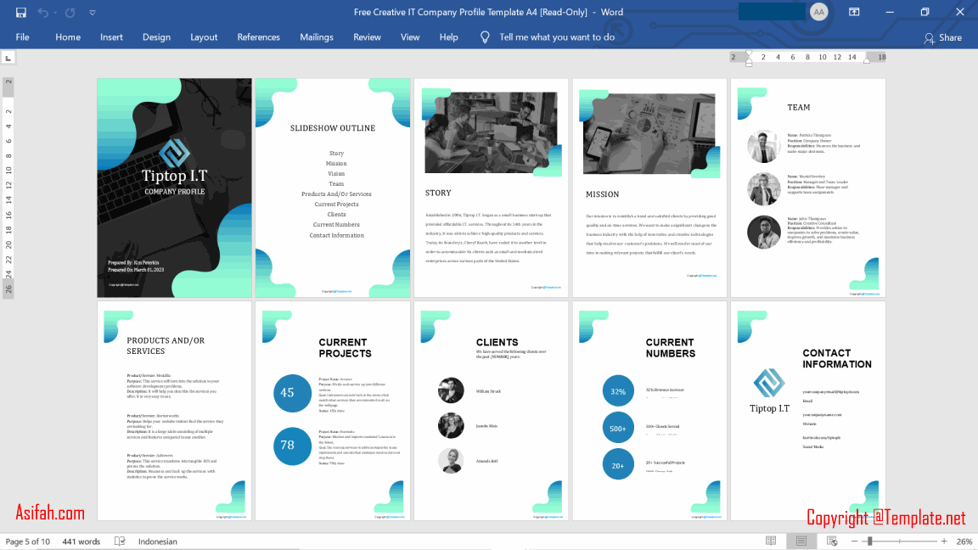Open the Undo history dropdown arrow
Image resolution: width=978 pixels, height=550 pixels.
click(x=55, y=13)
